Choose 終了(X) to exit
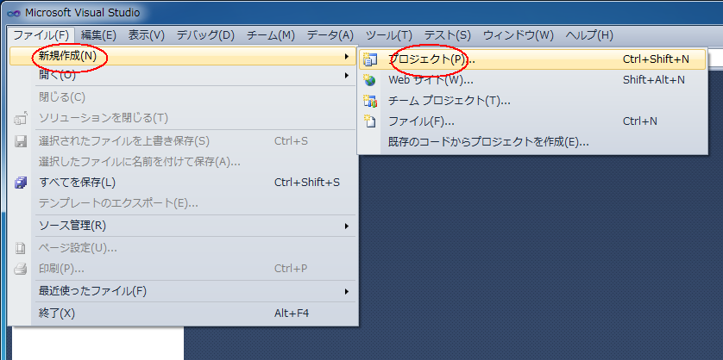This screenshot has height=360, width=723. point(184,313)
